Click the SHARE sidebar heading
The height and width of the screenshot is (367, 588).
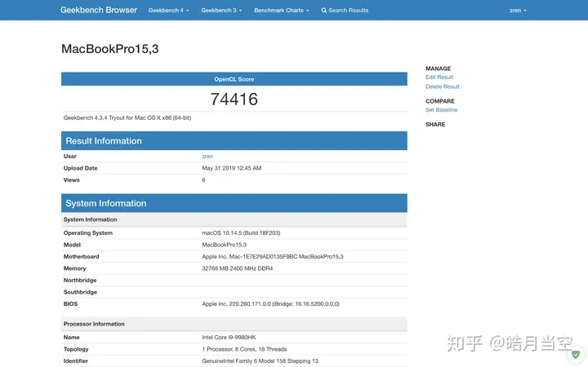coord(435,124)
